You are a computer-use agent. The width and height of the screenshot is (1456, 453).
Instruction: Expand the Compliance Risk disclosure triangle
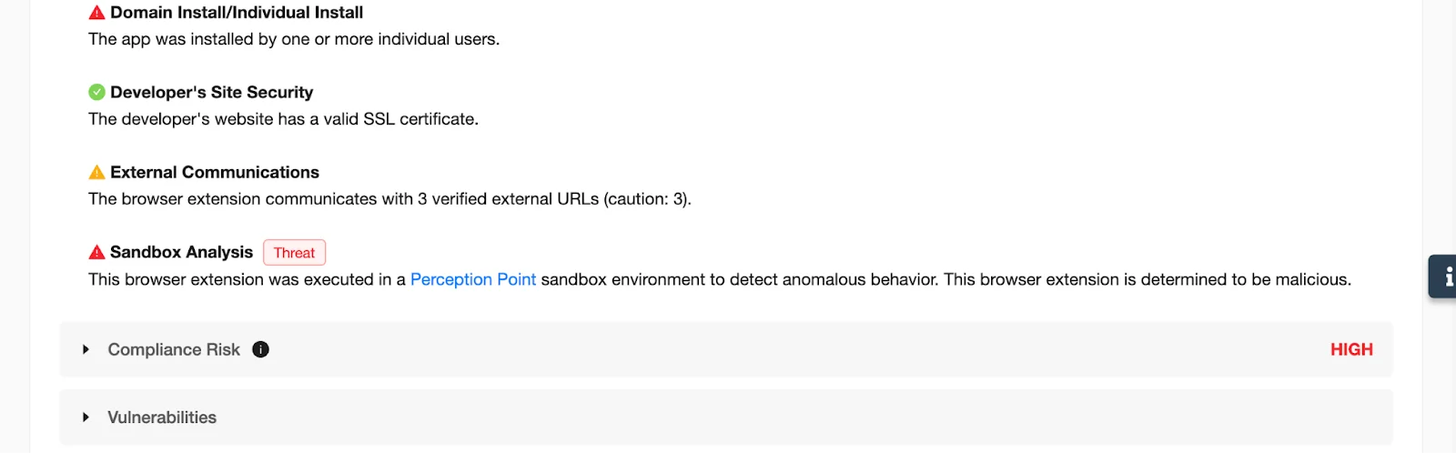point(86,349)
